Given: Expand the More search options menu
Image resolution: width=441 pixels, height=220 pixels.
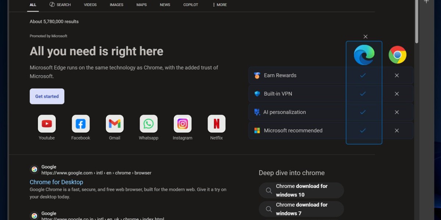Looking at the screenshot, I should click(220, 5).
